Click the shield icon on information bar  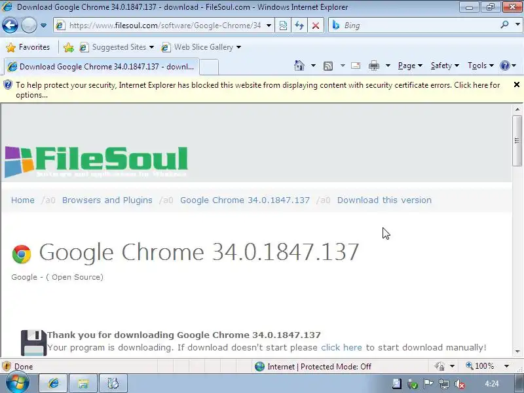click(8, 85)
